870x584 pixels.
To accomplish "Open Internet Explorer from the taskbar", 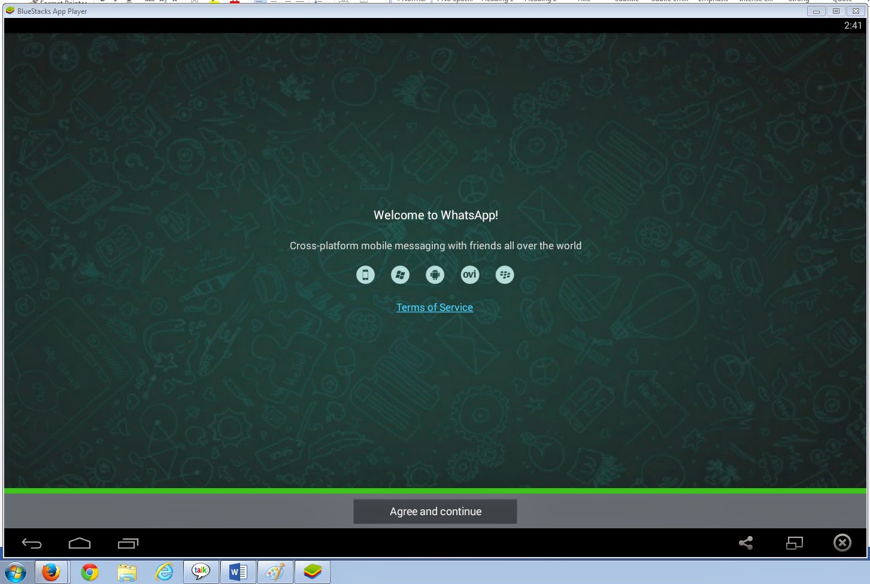I will [x=163, y=572].
